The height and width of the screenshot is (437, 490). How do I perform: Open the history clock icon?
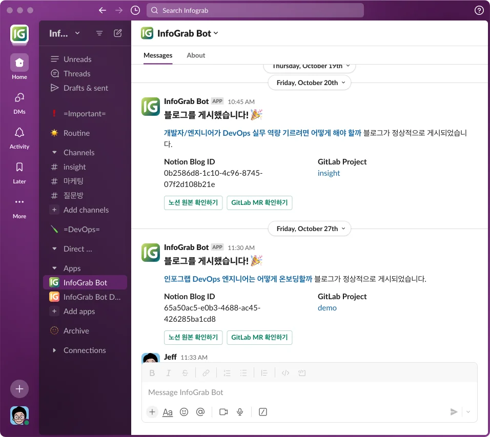[x=134, y=10]
